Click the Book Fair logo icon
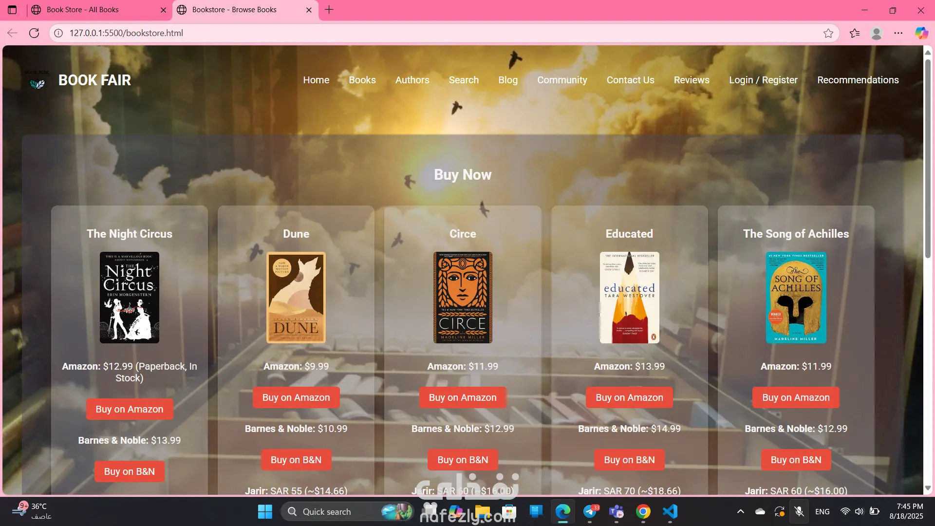This screenshot has width=935, height=526. [37, 80]
